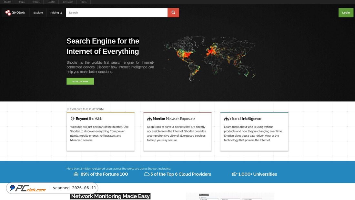Click the SHODAN brand text
This screenshot has width=355, height=200.
19,13
